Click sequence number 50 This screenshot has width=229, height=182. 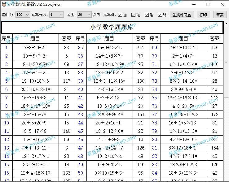81,173
